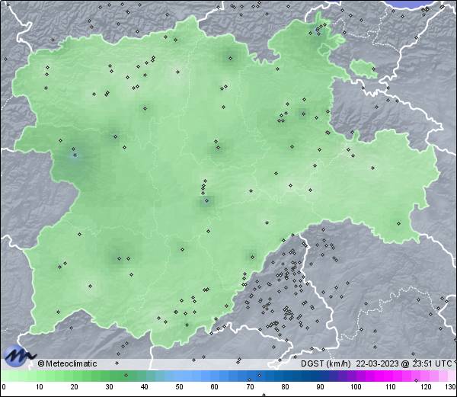The height and width of the screenshot is (397, 457).
Task: Click the scale value 60
Action: pyautogui.click(x=215, y=387)
